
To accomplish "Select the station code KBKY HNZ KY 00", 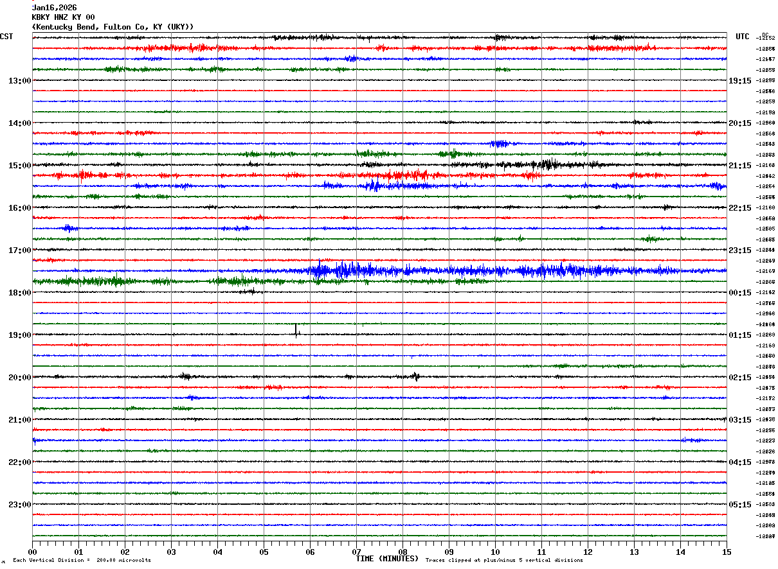I will (x=63, y=17).
